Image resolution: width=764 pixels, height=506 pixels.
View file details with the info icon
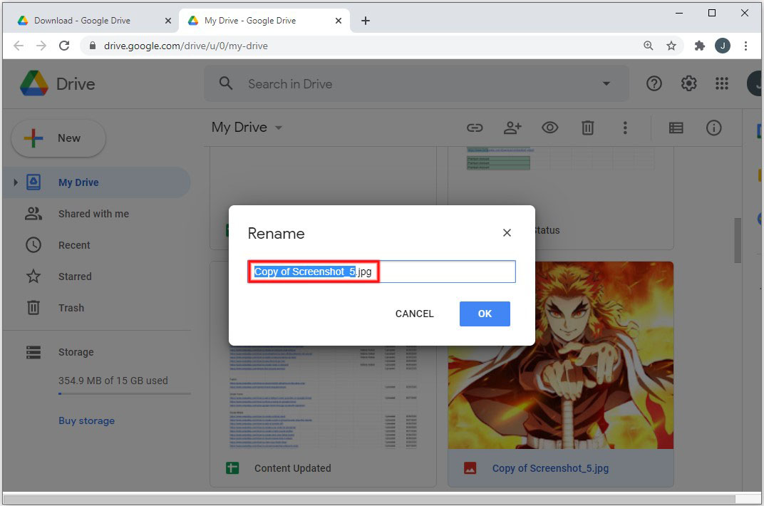[x=713, y=128]
